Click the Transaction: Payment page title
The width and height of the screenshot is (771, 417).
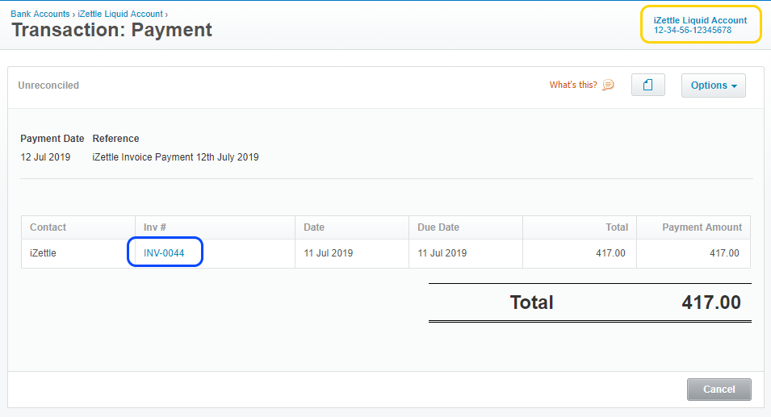[111, 31]
